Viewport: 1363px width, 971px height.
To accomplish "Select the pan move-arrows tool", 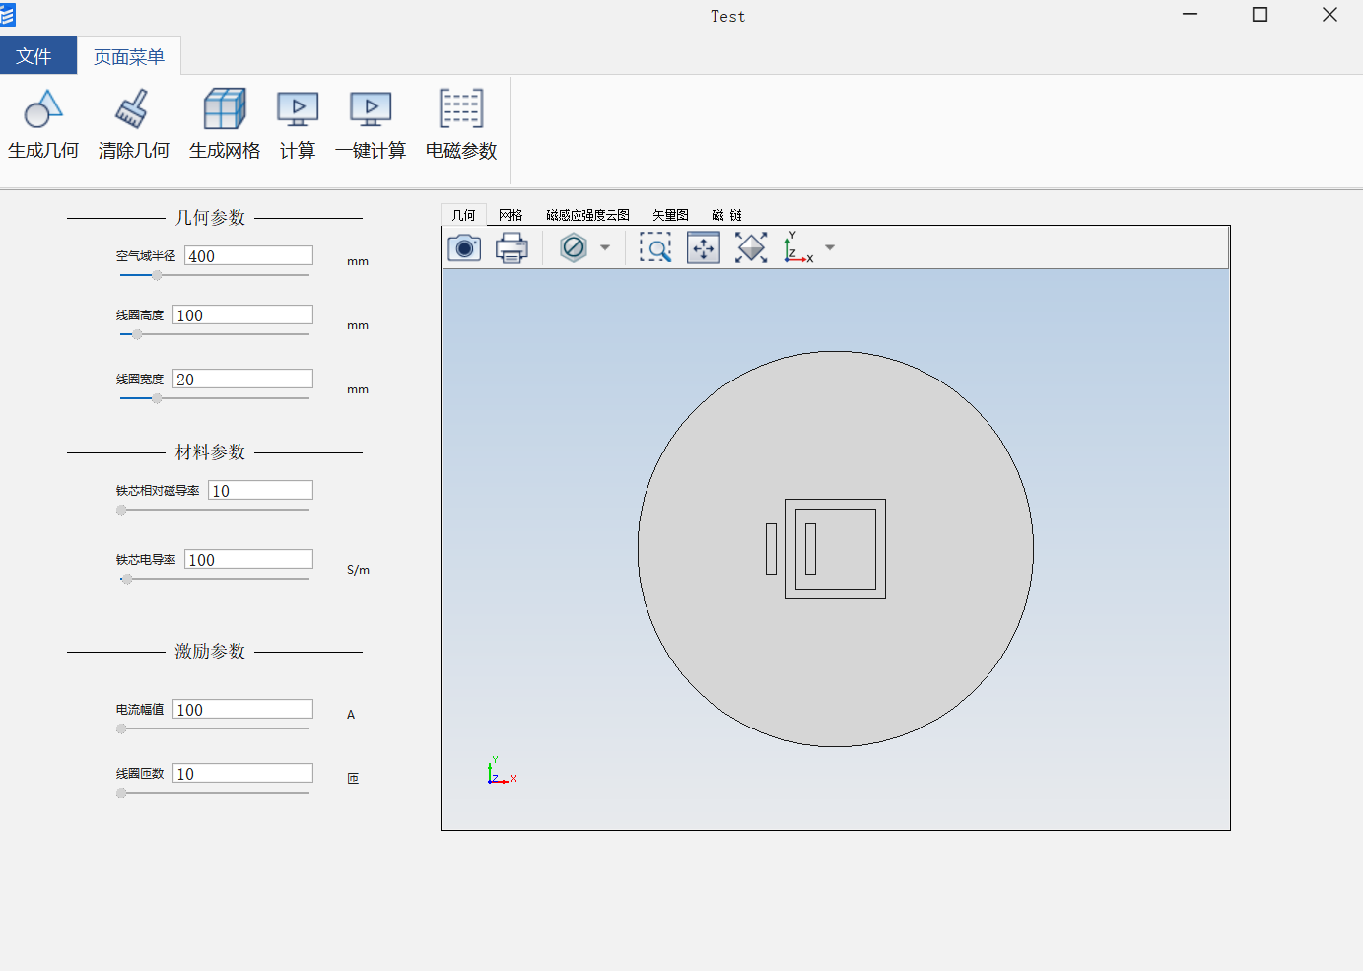I will [x=704, y=247].
